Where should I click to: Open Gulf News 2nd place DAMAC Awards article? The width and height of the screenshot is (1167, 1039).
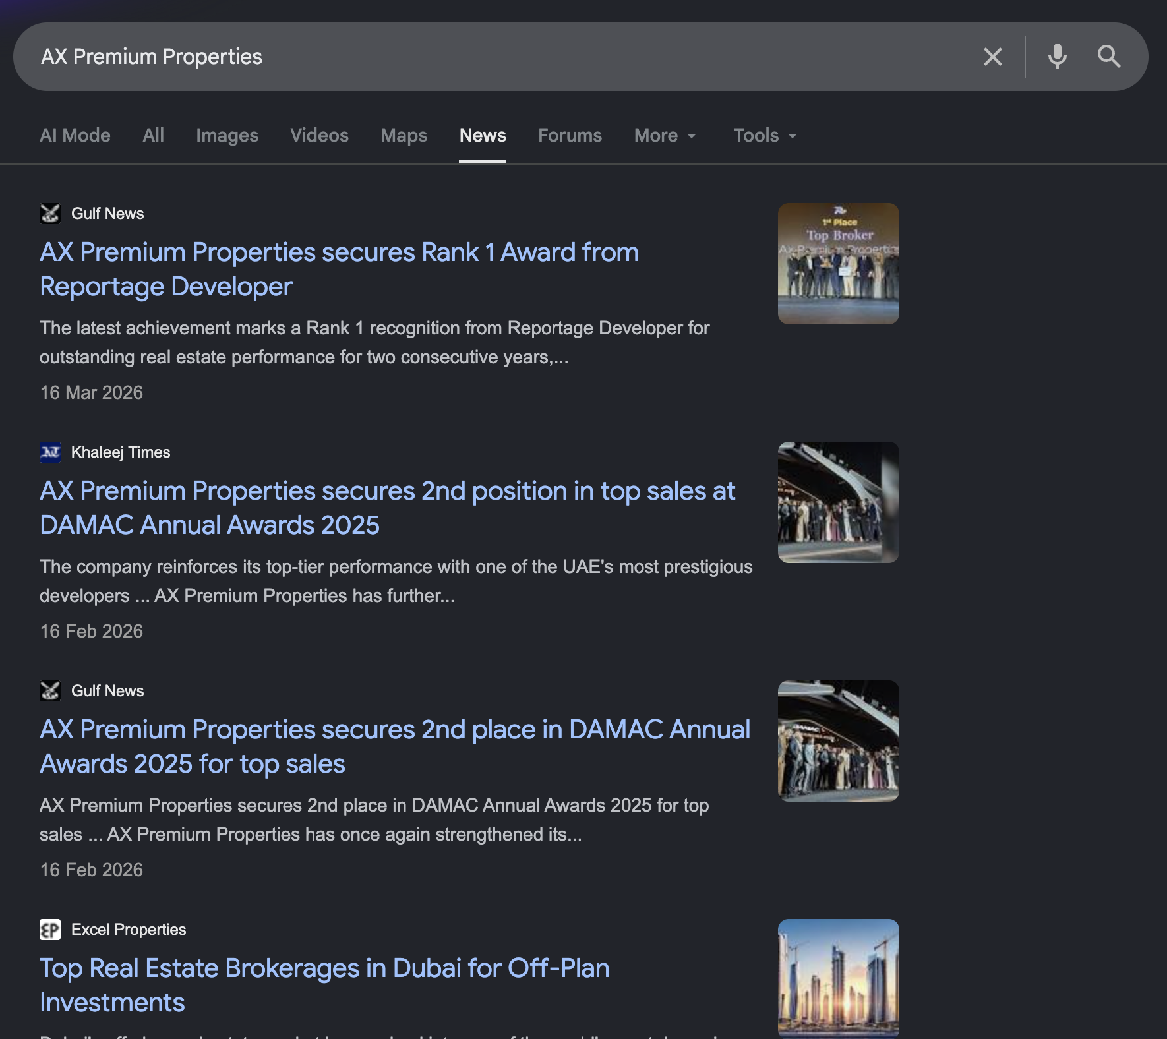pyautogui.click(x=395, y=747)
